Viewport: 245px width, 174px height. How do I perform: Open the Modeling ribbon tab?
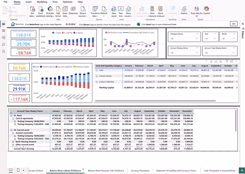click(42, 2)
